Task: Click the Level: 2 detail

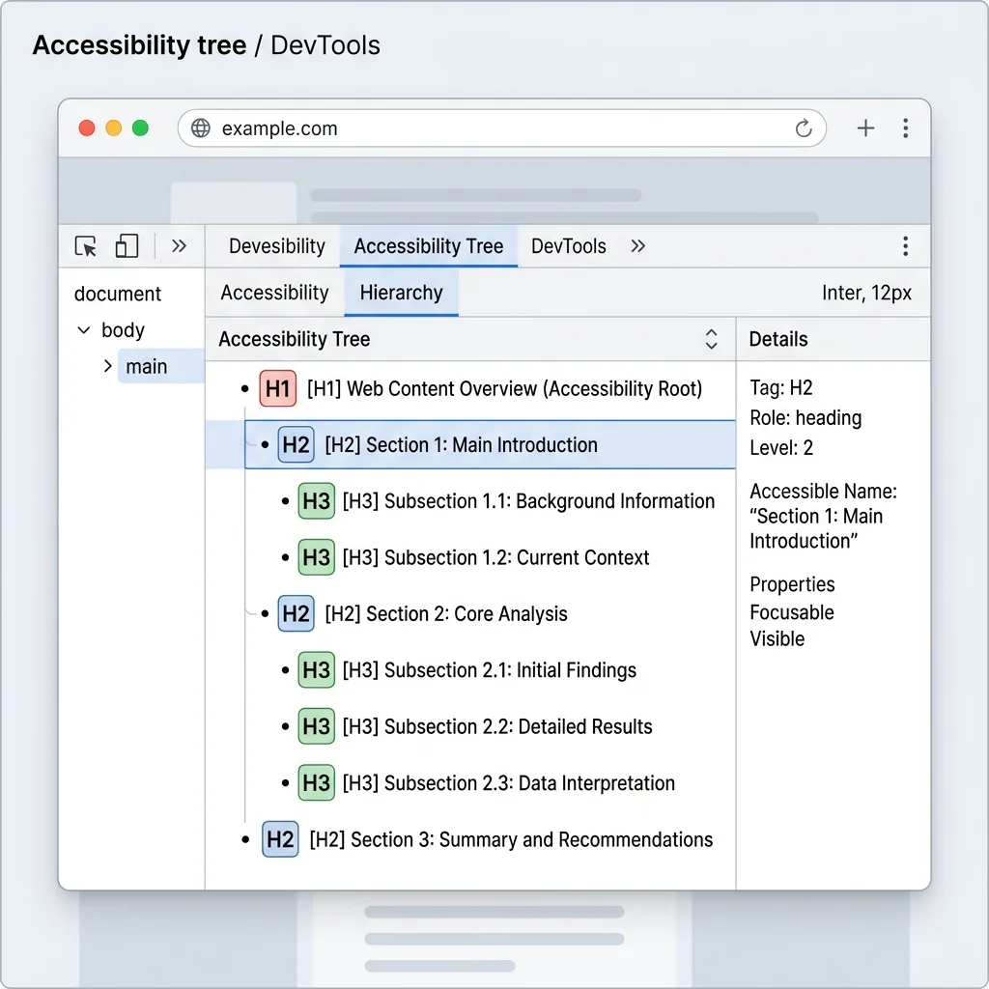Action: [780, 448]
